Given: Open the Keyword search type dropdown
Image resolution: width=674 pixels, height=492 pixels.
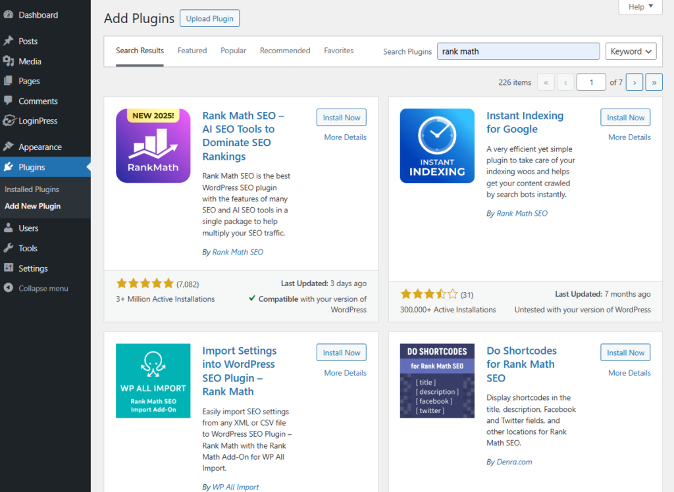Looking at the screenshot, I should tap(631, 51).
